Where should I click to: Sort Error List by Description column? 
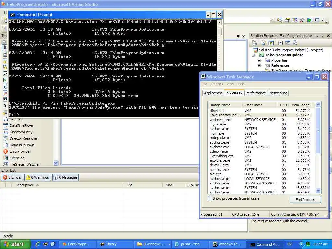pyautogui.click(x=68, y=185)
